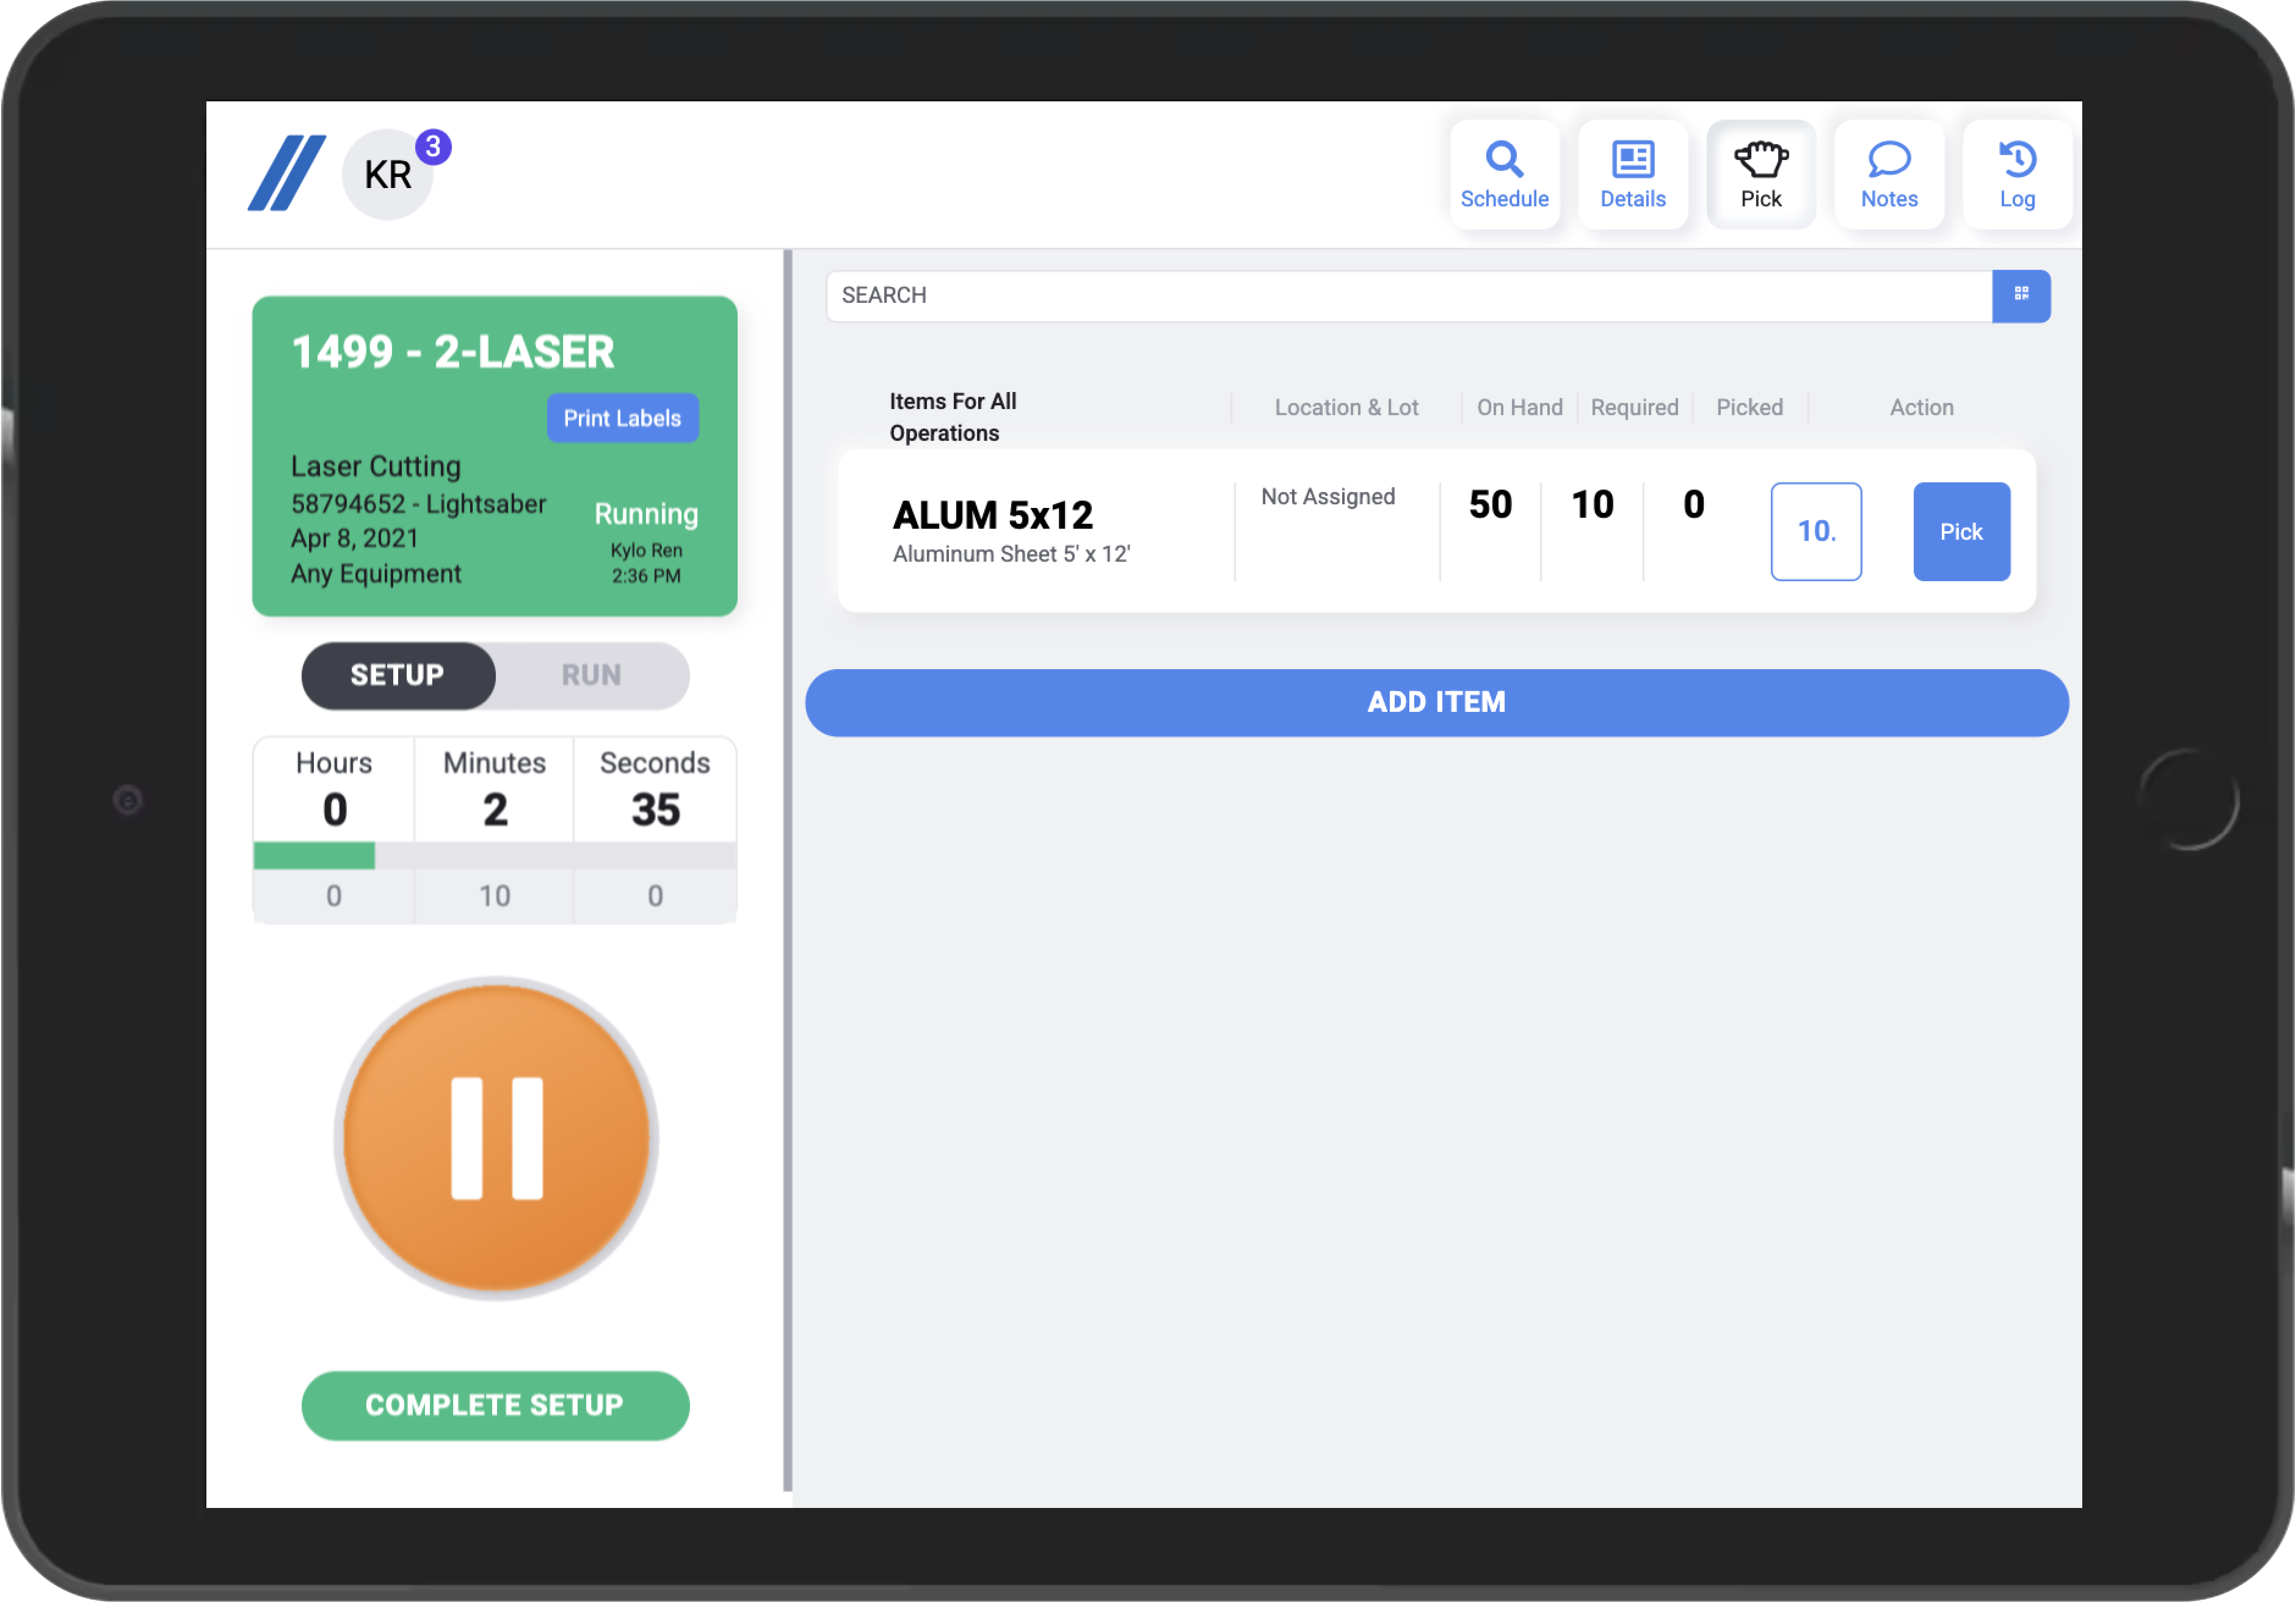Click the blue double-slash app logo
The height and width of the screenshot is (1602, 2296).
tap(286, 173)
